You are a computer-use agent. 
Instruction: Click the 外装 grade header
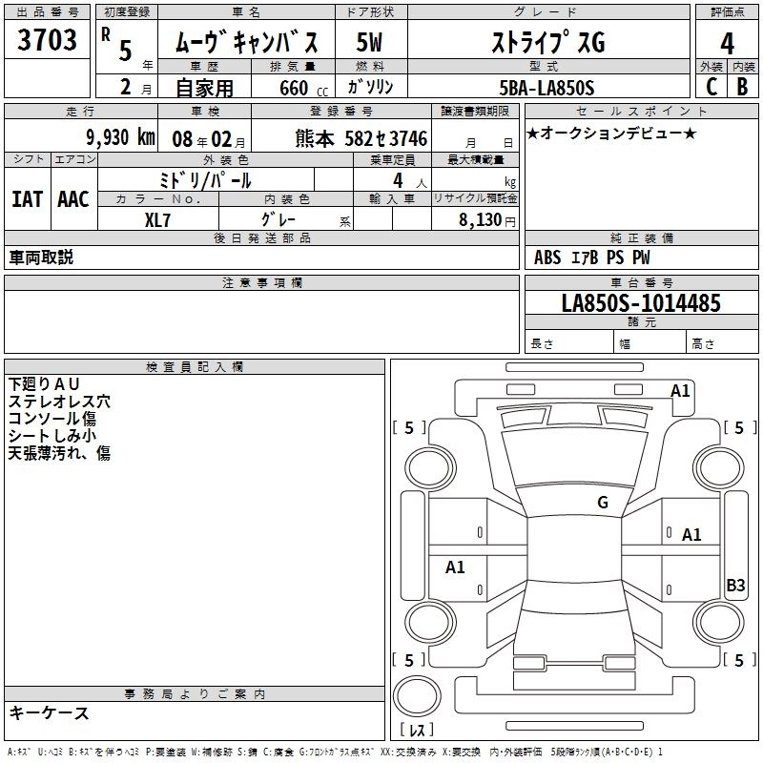(711, 67)
